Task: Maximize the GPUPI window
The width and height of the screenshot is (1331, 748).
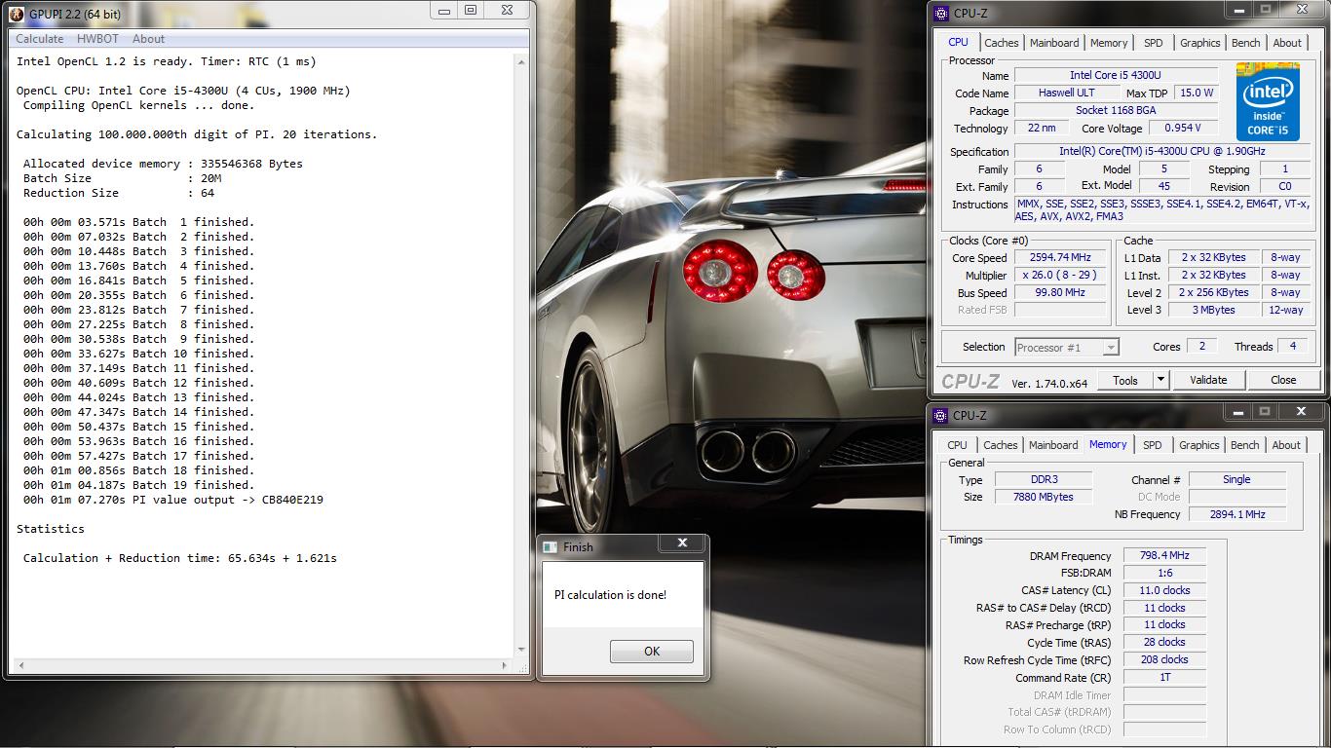Action: (x=471, y=10)
